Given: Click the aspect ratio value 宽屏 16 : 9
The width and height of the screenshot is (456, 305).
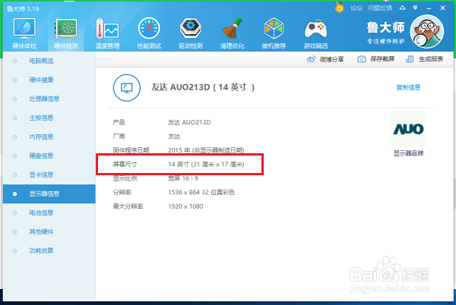Looking at the screenshot, I should pyautogui.click(x=183, y=178).
